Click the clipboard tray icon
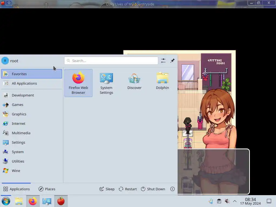The image size is (276, 207). pyautogui.click(x=219, y=201)
